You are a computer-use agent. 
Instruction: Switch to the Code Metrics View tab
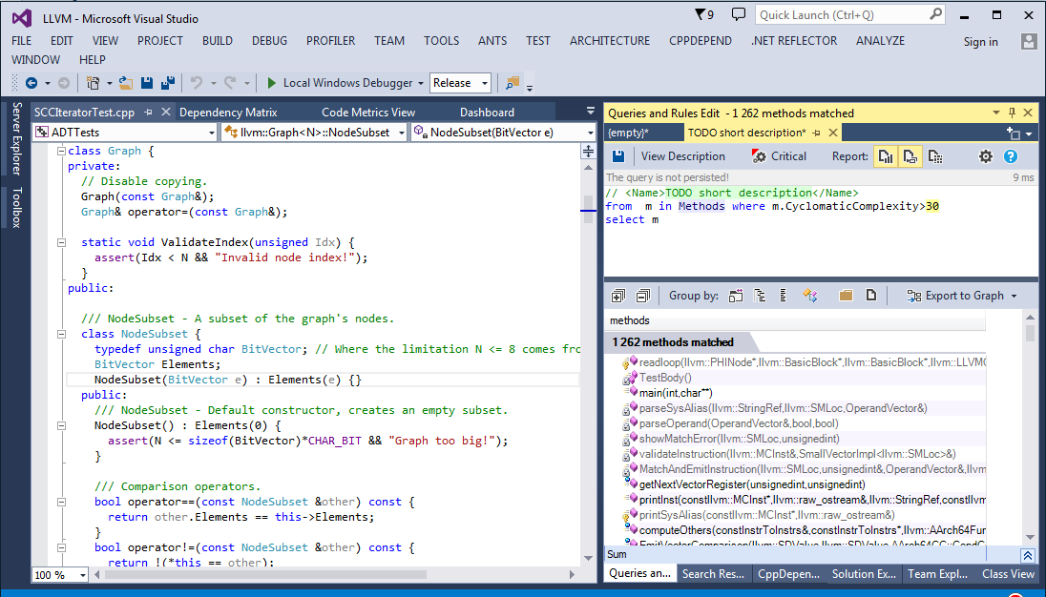[368, 113]
